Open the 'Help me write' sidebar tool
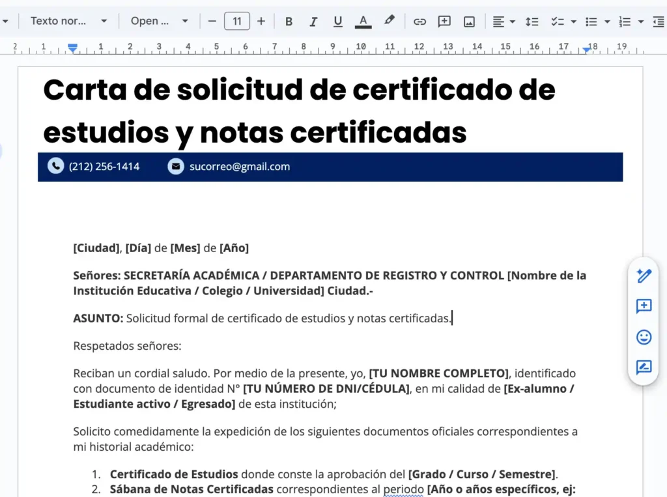The height and width of the screenshot is (497, 667). (644, 276)
